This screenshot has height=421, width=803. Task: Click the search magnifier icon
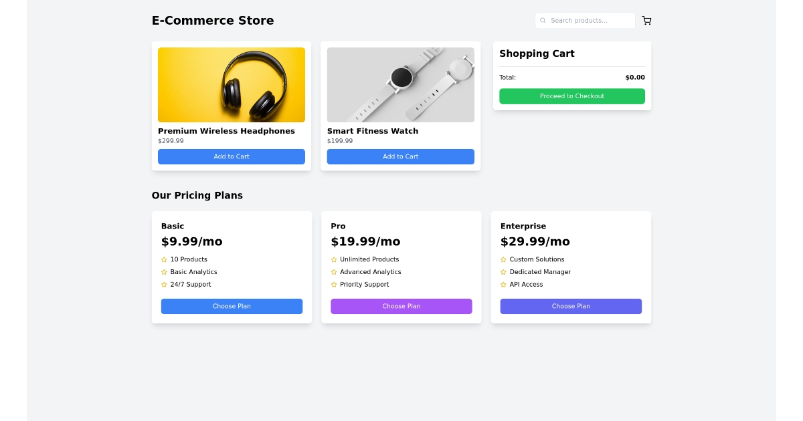(543, 21)
